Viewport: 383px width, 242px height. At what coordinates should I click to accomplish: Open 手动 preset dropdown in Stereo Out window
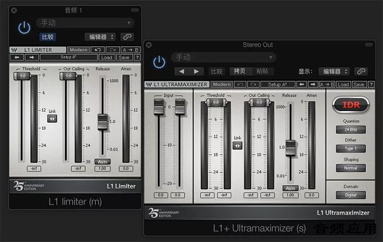(x=223, y=57)
